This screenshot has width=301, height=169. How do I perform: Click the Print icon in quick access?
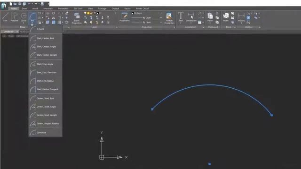point(42,4)
